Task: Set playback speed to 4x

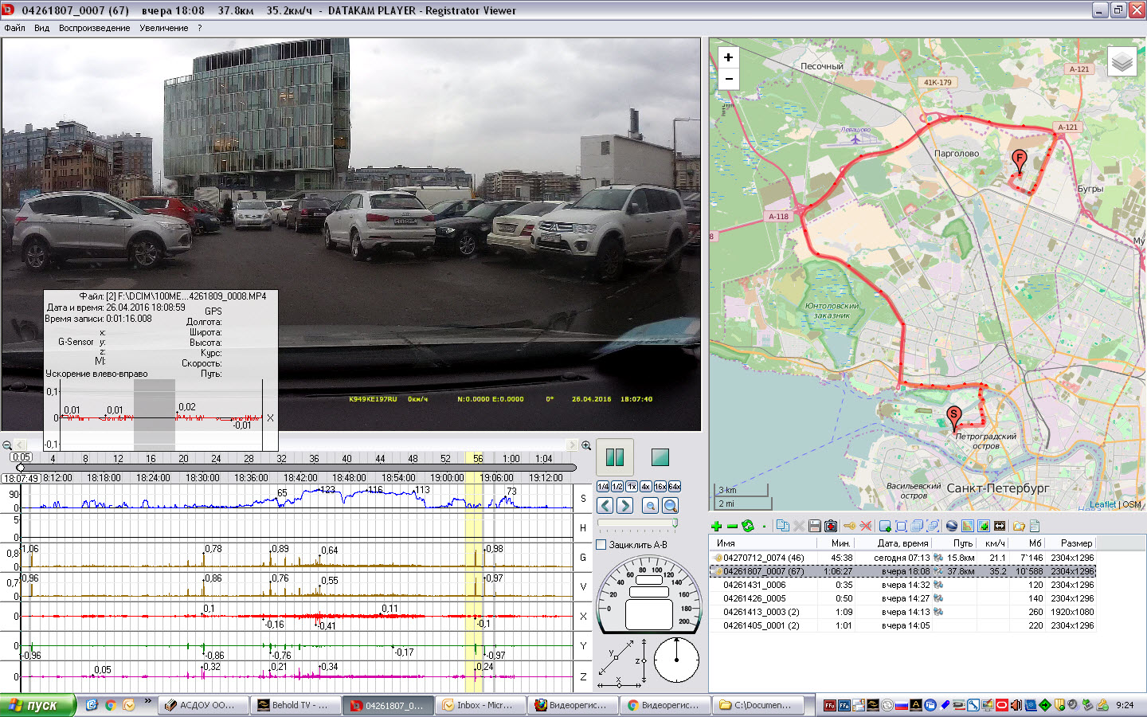Action: coord(646,486)
